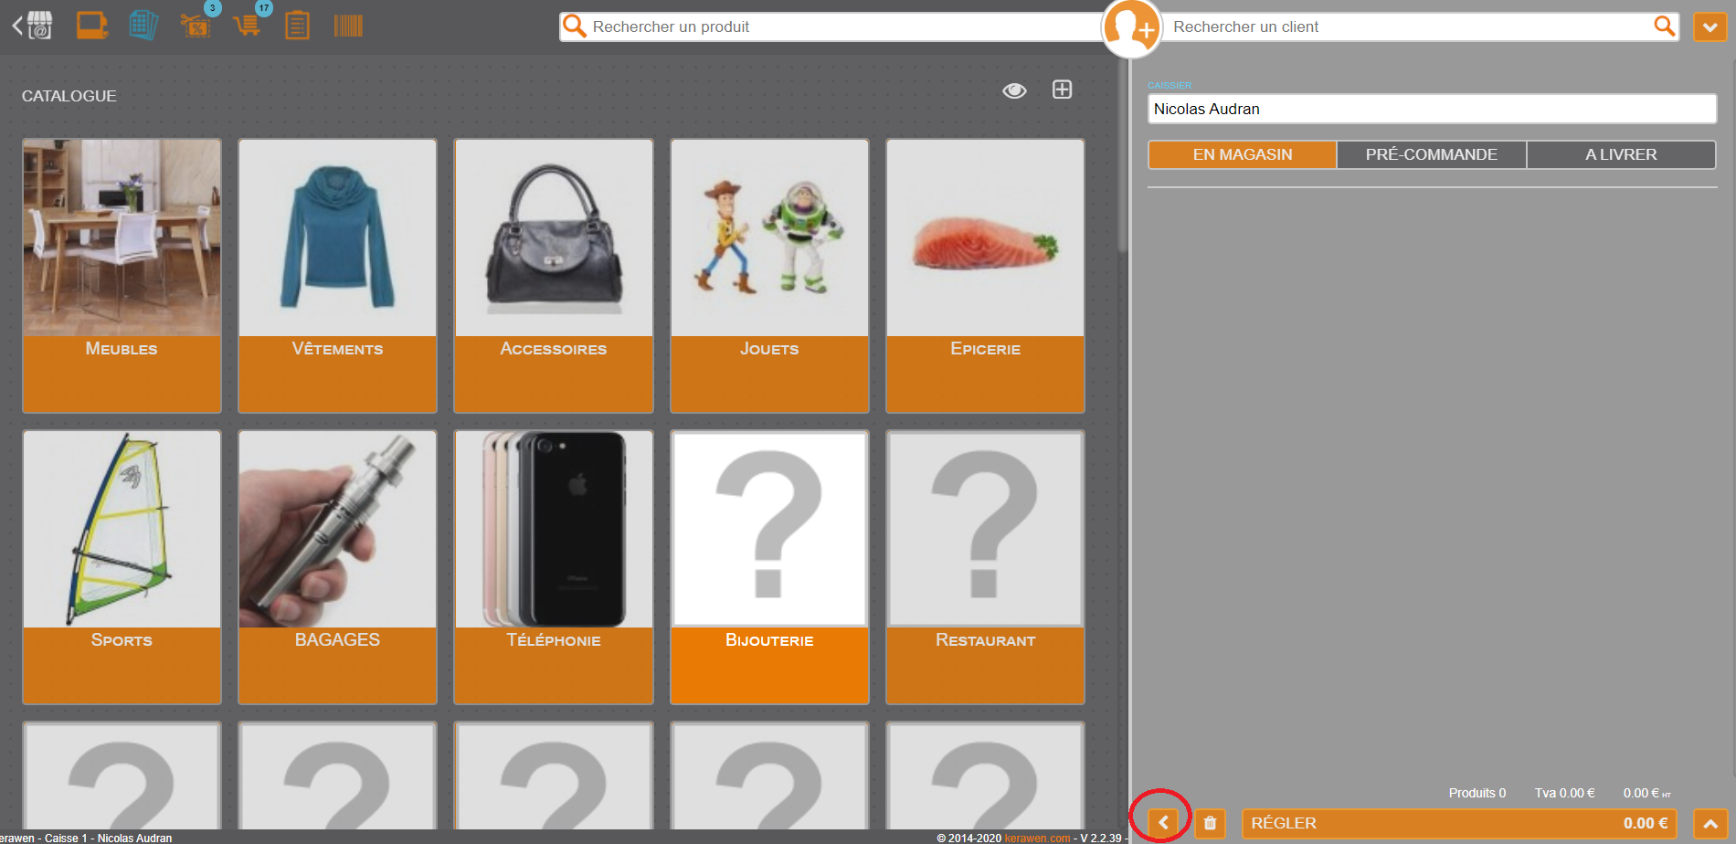Open the kerawen.com link in footer
1736x844 pixels.
click(x=1037, y=838)
